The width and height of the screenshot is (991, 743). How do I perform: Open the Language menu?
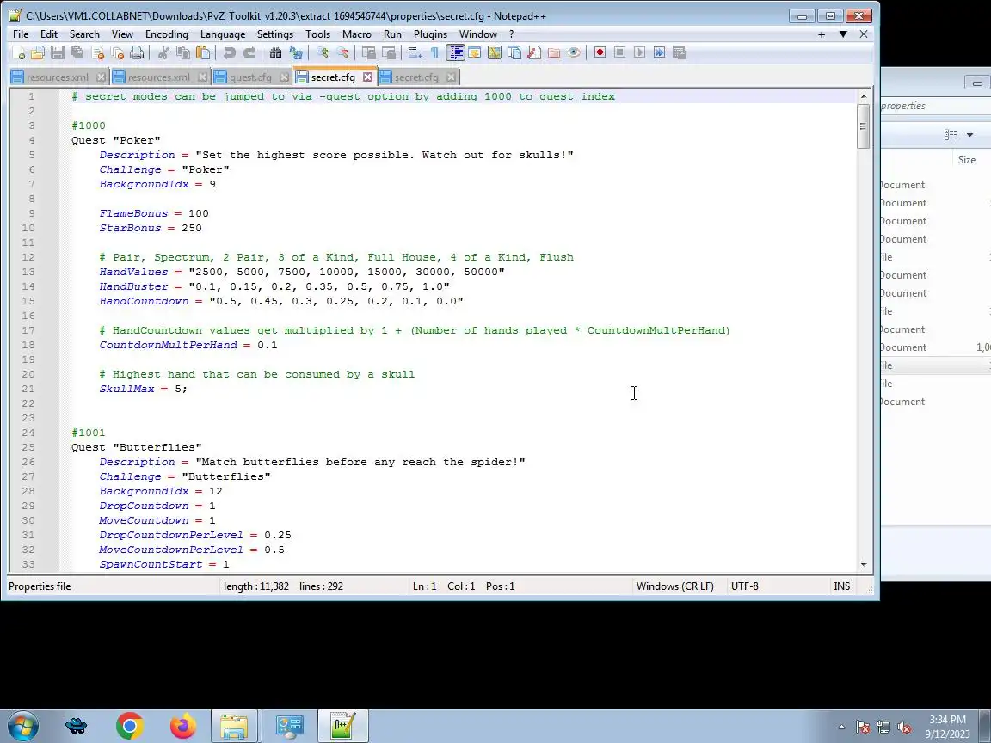pos(223,34)
